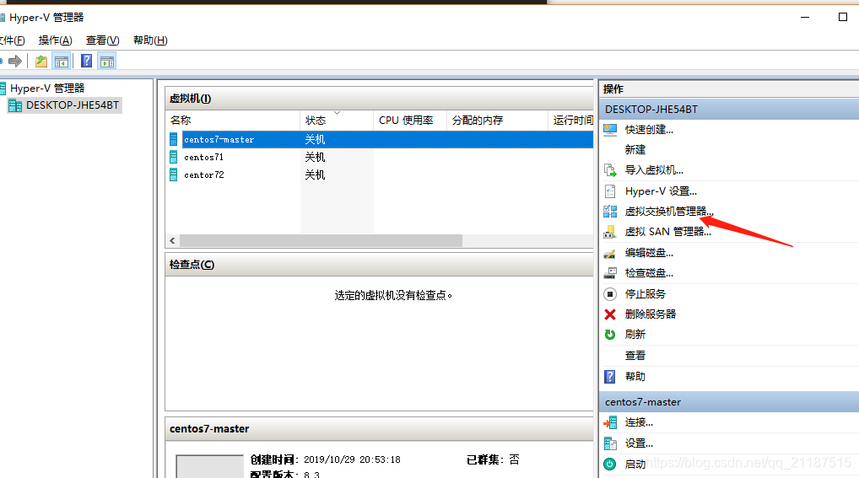The image size is (859, 478).
Task: Click the 虚拟 SAN 管理器 icon
Action: click(x=610, y=232)
